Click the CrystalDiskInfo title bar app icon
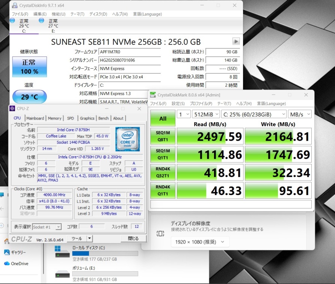Screen dimensions: 335x284 [15, 5]
